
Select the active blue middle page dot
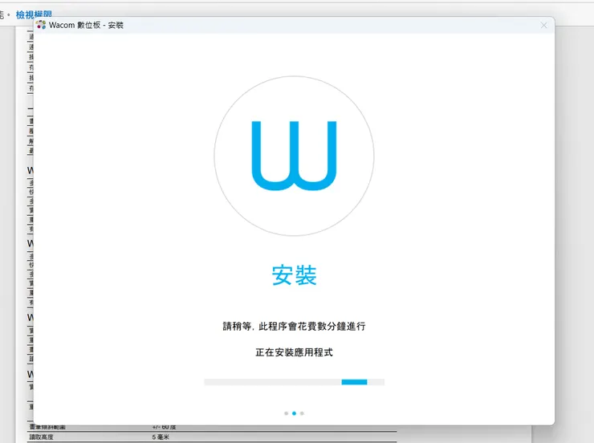[294, 413]
